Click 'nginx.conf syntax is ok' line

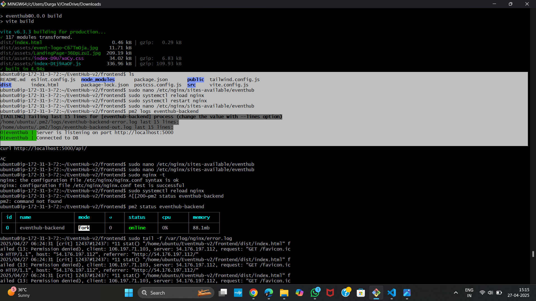tap(90, 180)
